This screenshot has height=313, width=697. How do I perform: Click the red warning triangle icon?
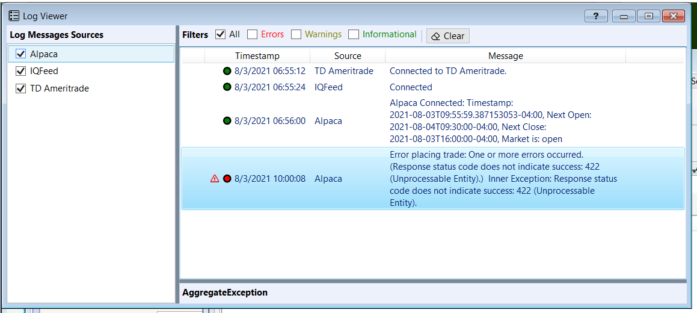(x=215, y=179)
